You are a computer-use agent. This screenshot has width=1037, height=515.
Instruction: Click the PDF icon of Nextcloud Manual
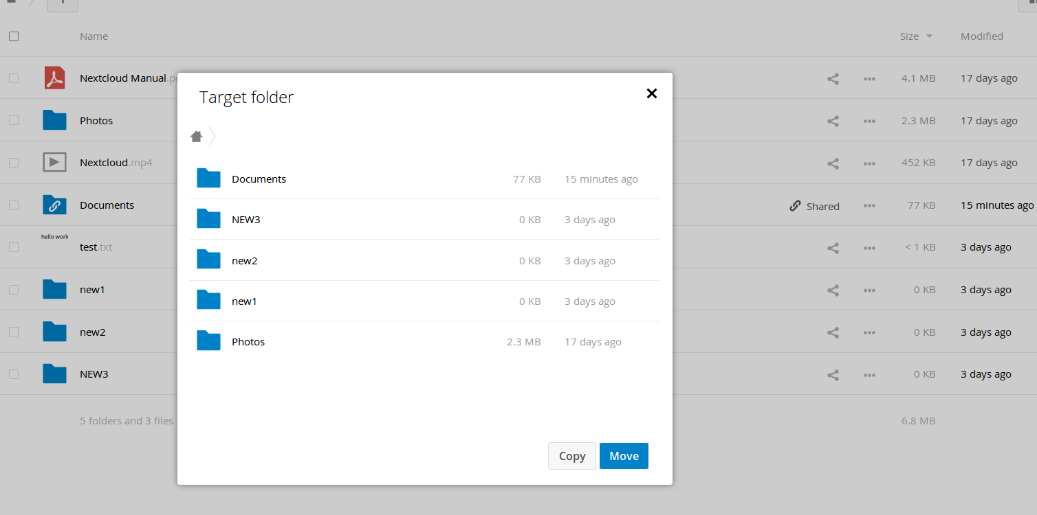54,78
